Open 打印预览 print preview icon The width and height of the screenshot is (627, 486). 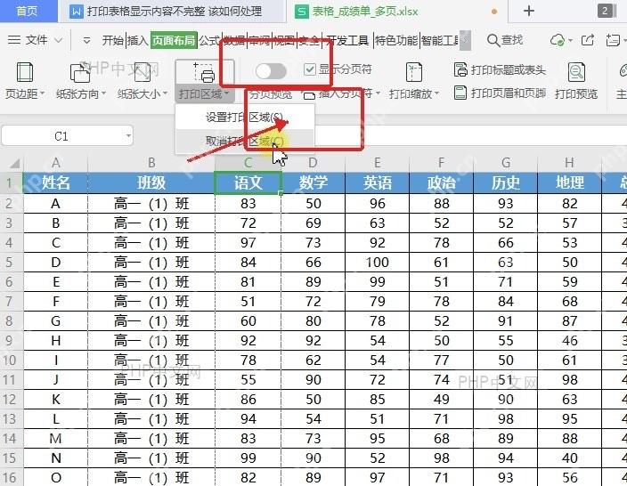pyautogui.click(x=576, y=72)
